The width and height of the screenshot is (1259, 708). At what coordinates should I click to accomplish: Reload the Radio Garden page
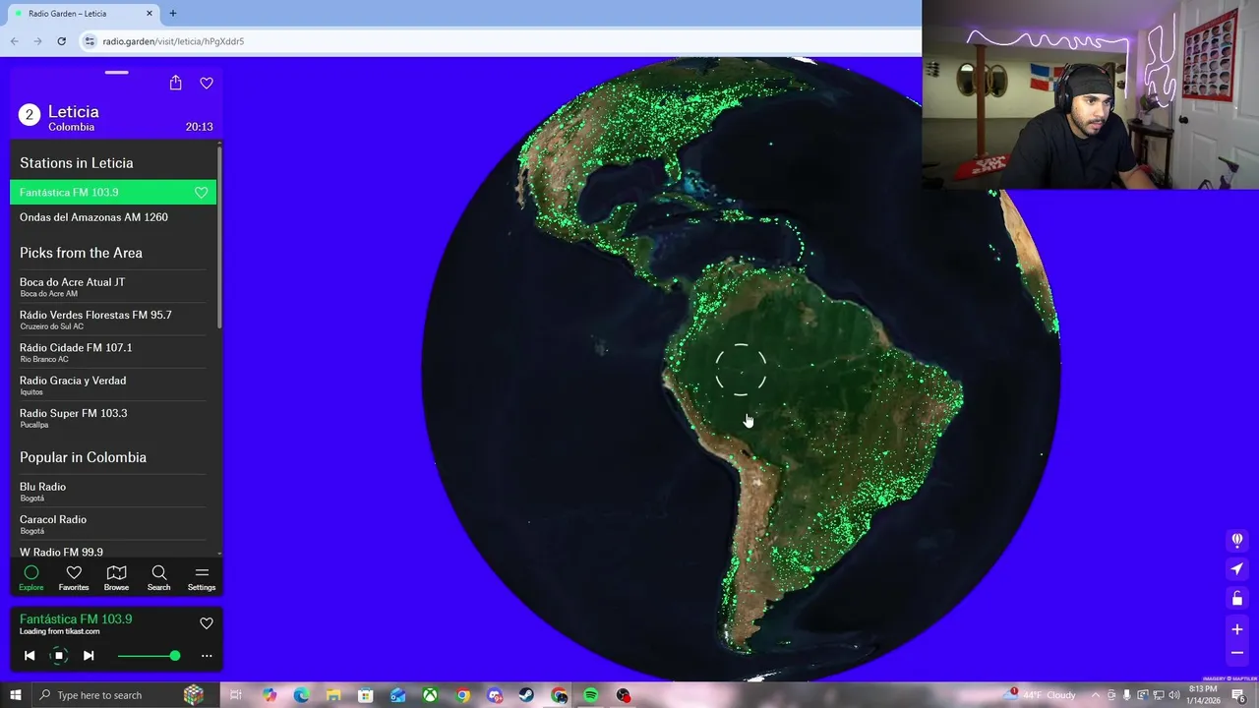61,41
